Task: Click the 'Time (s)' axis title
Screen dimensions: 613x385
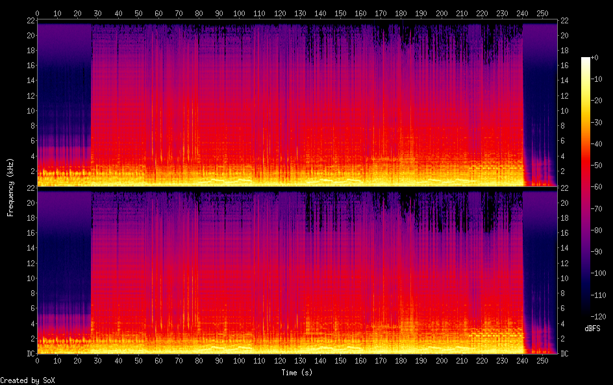Action: tap(297, 373)
